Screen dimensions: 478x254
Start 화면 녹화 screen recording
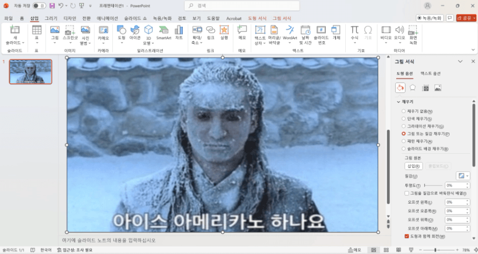[413, 30]
